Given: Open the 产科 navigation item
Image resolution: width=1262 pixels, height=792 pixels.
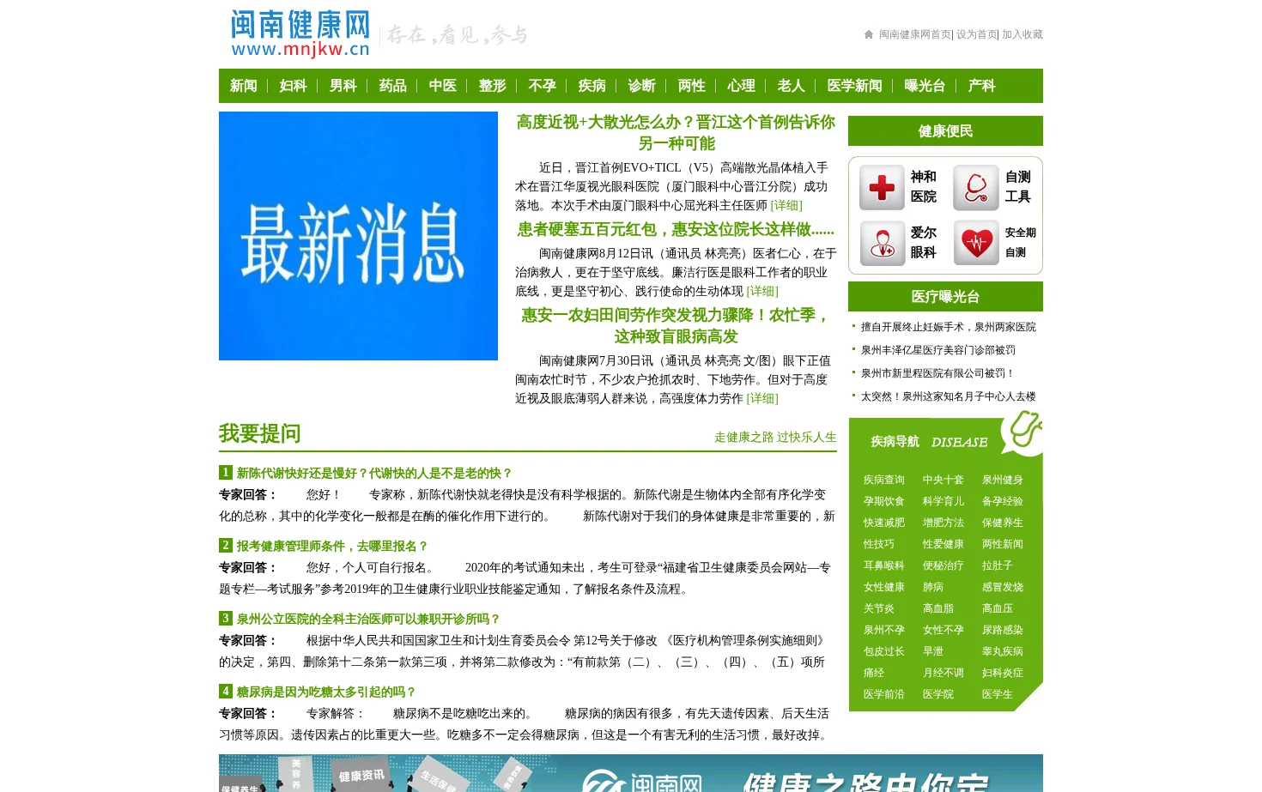Looking at the screenshot, I should [x=982, y=86].
